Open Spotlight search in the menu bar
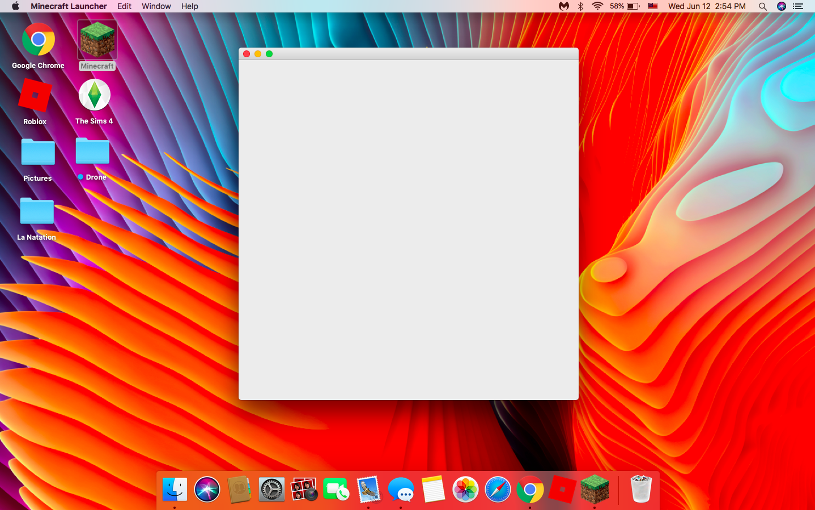Screen dimensions: 815x510 click(763, 6)
